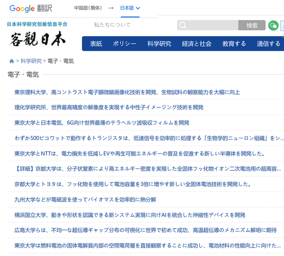Click the home icon in breadcrumb
Image resolution: width=284 pixels, height=256 pixels.
11,61
